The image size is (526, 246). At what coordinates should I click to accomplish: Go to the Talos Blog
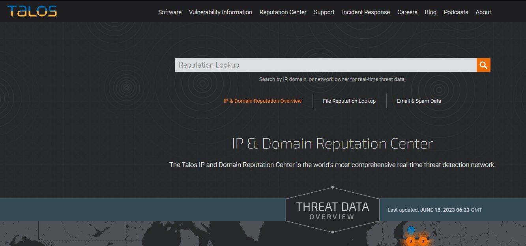pos(431,12)
